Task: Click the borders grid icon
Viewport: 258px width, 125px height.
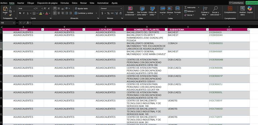Action: pyautogui.click(x=34, y=13)
